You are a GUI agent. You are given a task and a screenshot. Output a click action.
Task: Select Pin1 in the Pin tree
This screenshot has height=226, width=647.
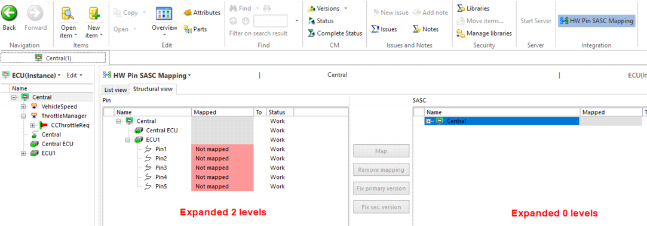click(161, 149)
